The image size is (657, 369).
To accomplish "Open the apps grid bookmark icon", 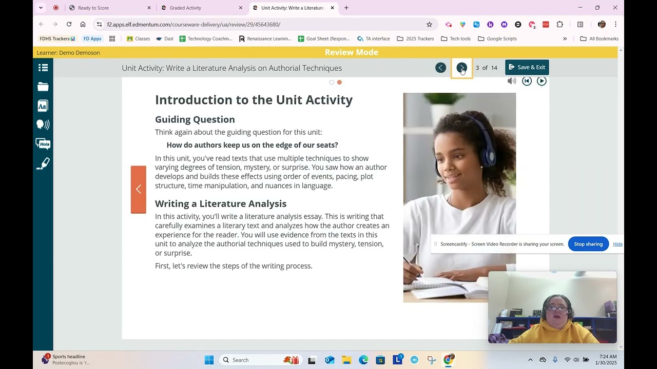I will [x=112, y=38].
